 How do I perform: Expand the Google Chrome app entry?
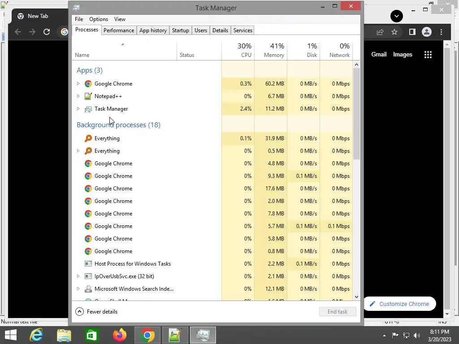[x=78, y=84]
